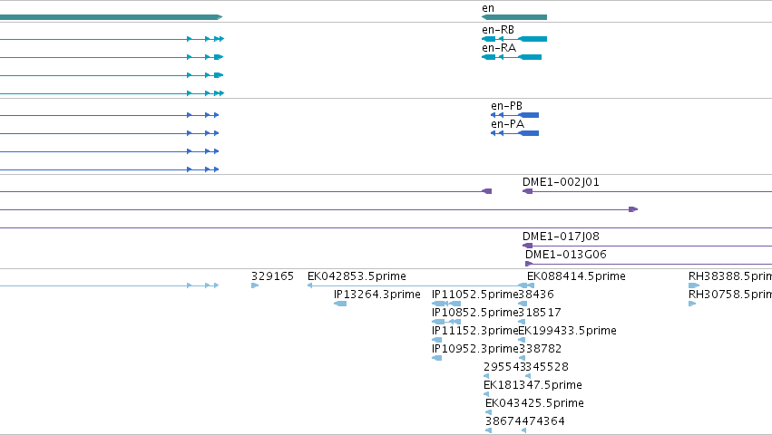Select the en-RA transcript label

click(x=499, y=48)
